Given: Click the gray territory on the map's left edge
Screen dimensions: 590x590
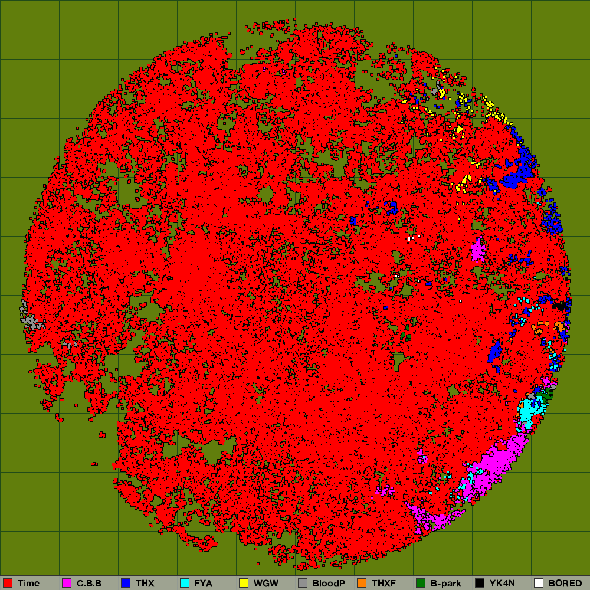Looking at the screenshot, I should pyautogui.click(x=32, y=322).
